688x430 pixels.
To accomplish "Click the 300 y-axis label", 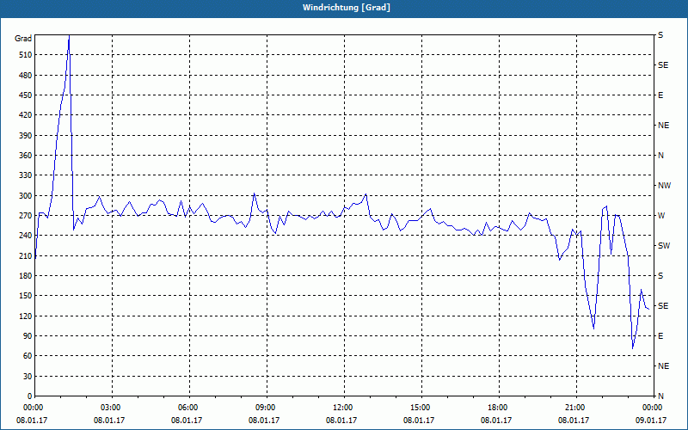I will coord(26,196).
